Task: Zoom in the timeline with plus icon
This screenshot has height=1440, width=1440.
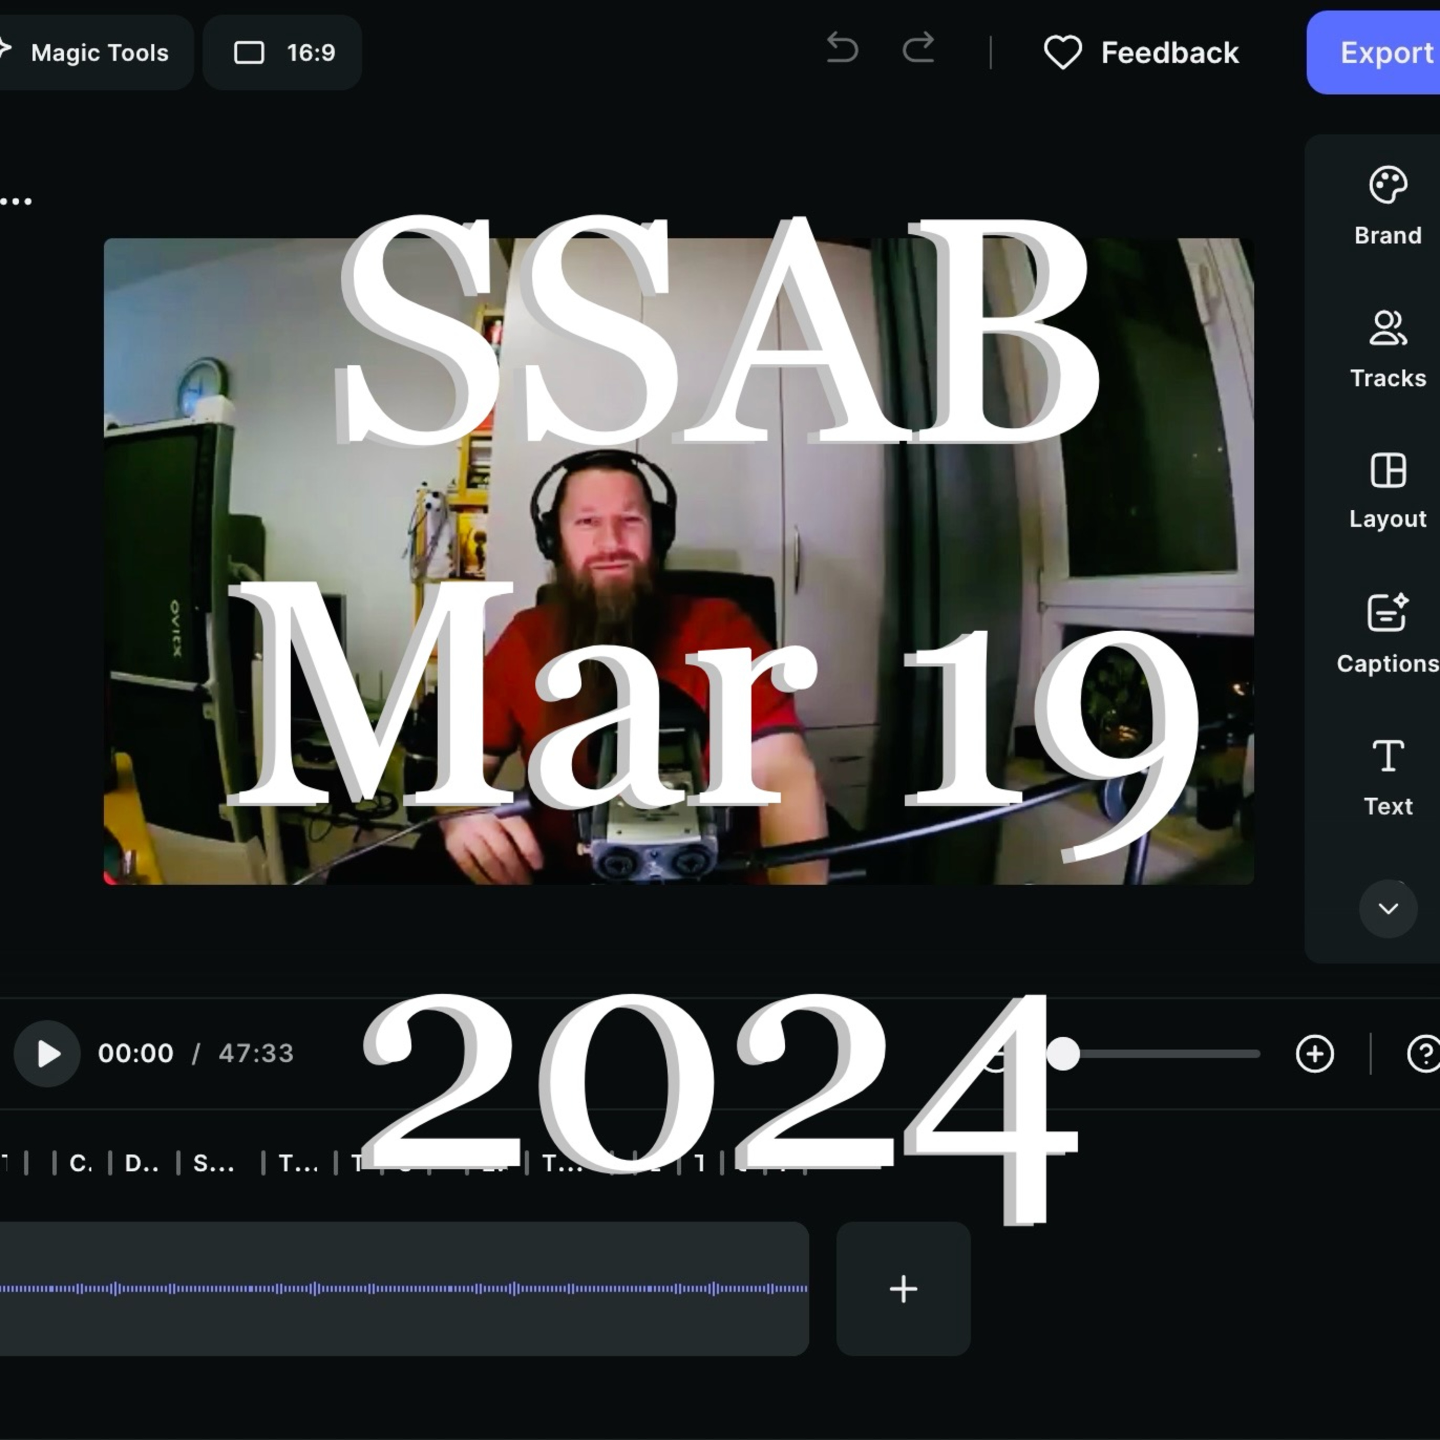Action: click(1314, 1054)
